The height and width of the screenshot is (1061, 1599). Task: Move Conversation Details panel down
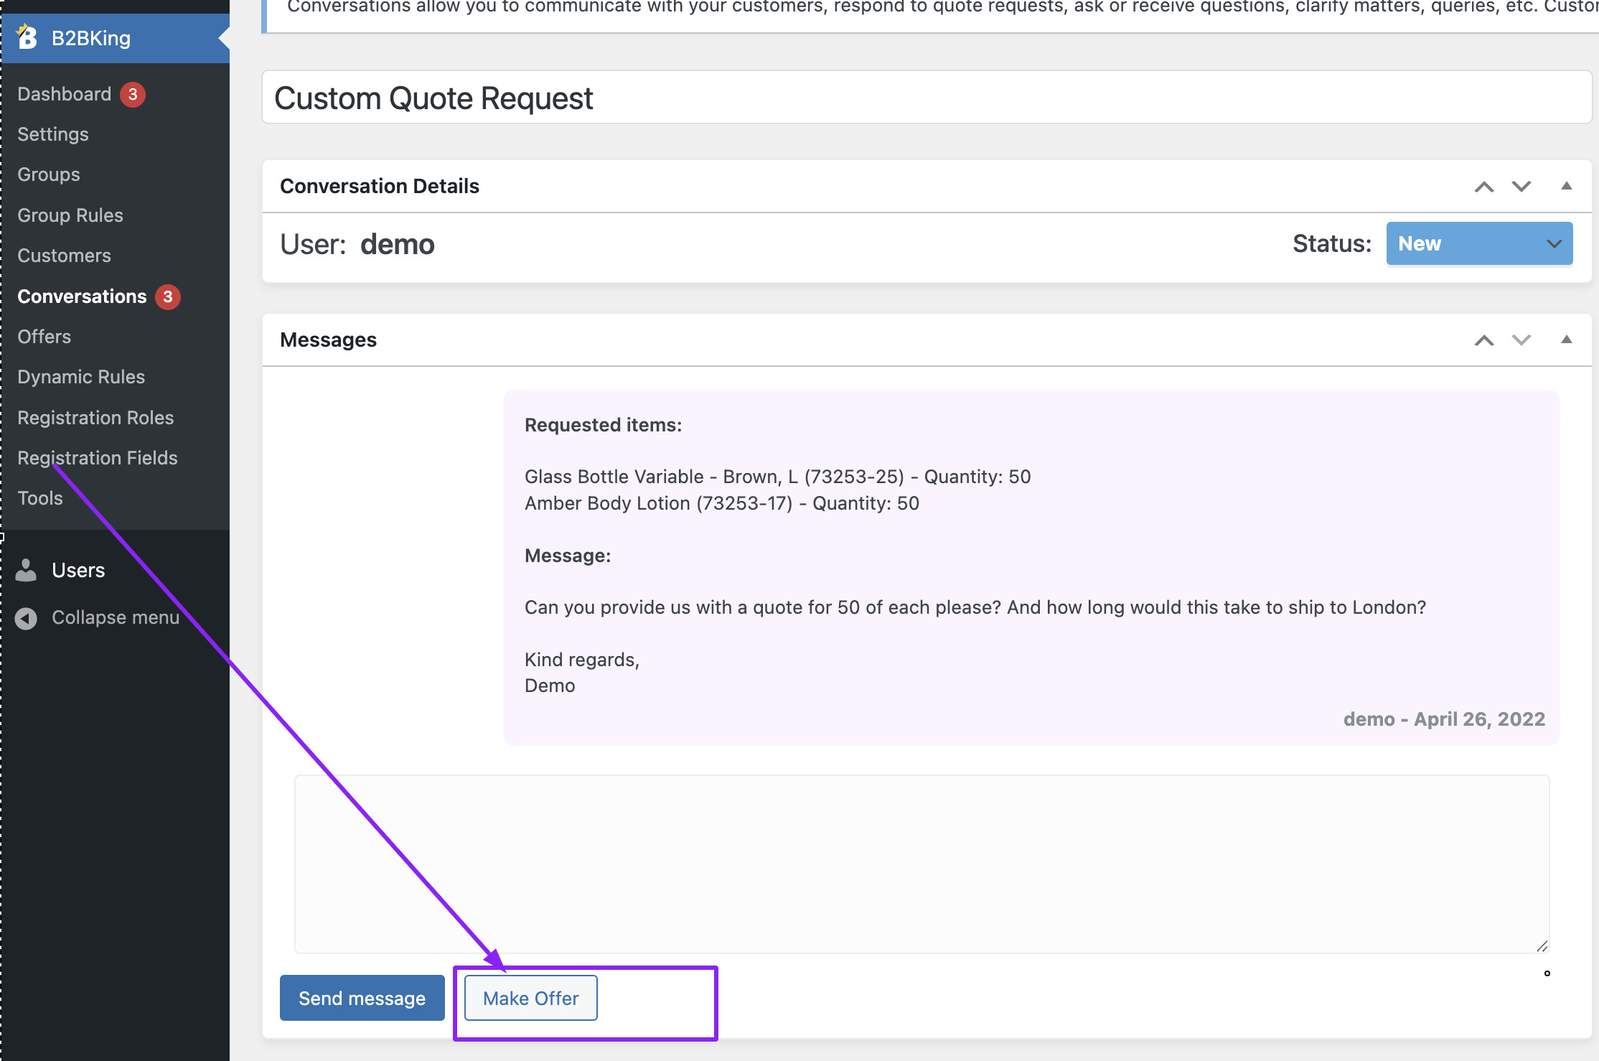[x=1521, y=187]
